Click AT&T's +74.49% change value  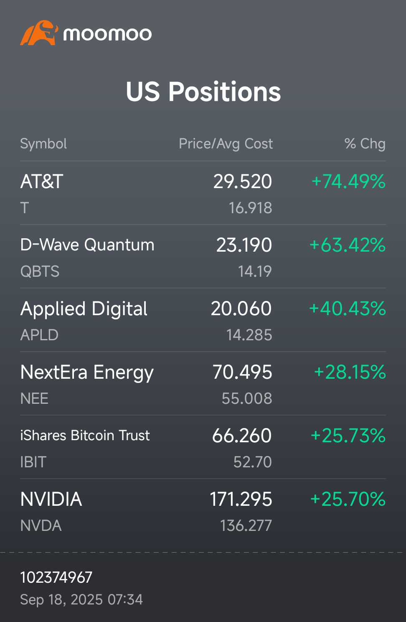(x=348, y=182)
